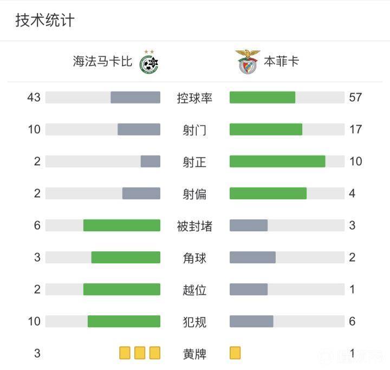Open the 海法马卡比 team name link
390x370 pixels.
(102, 61)
